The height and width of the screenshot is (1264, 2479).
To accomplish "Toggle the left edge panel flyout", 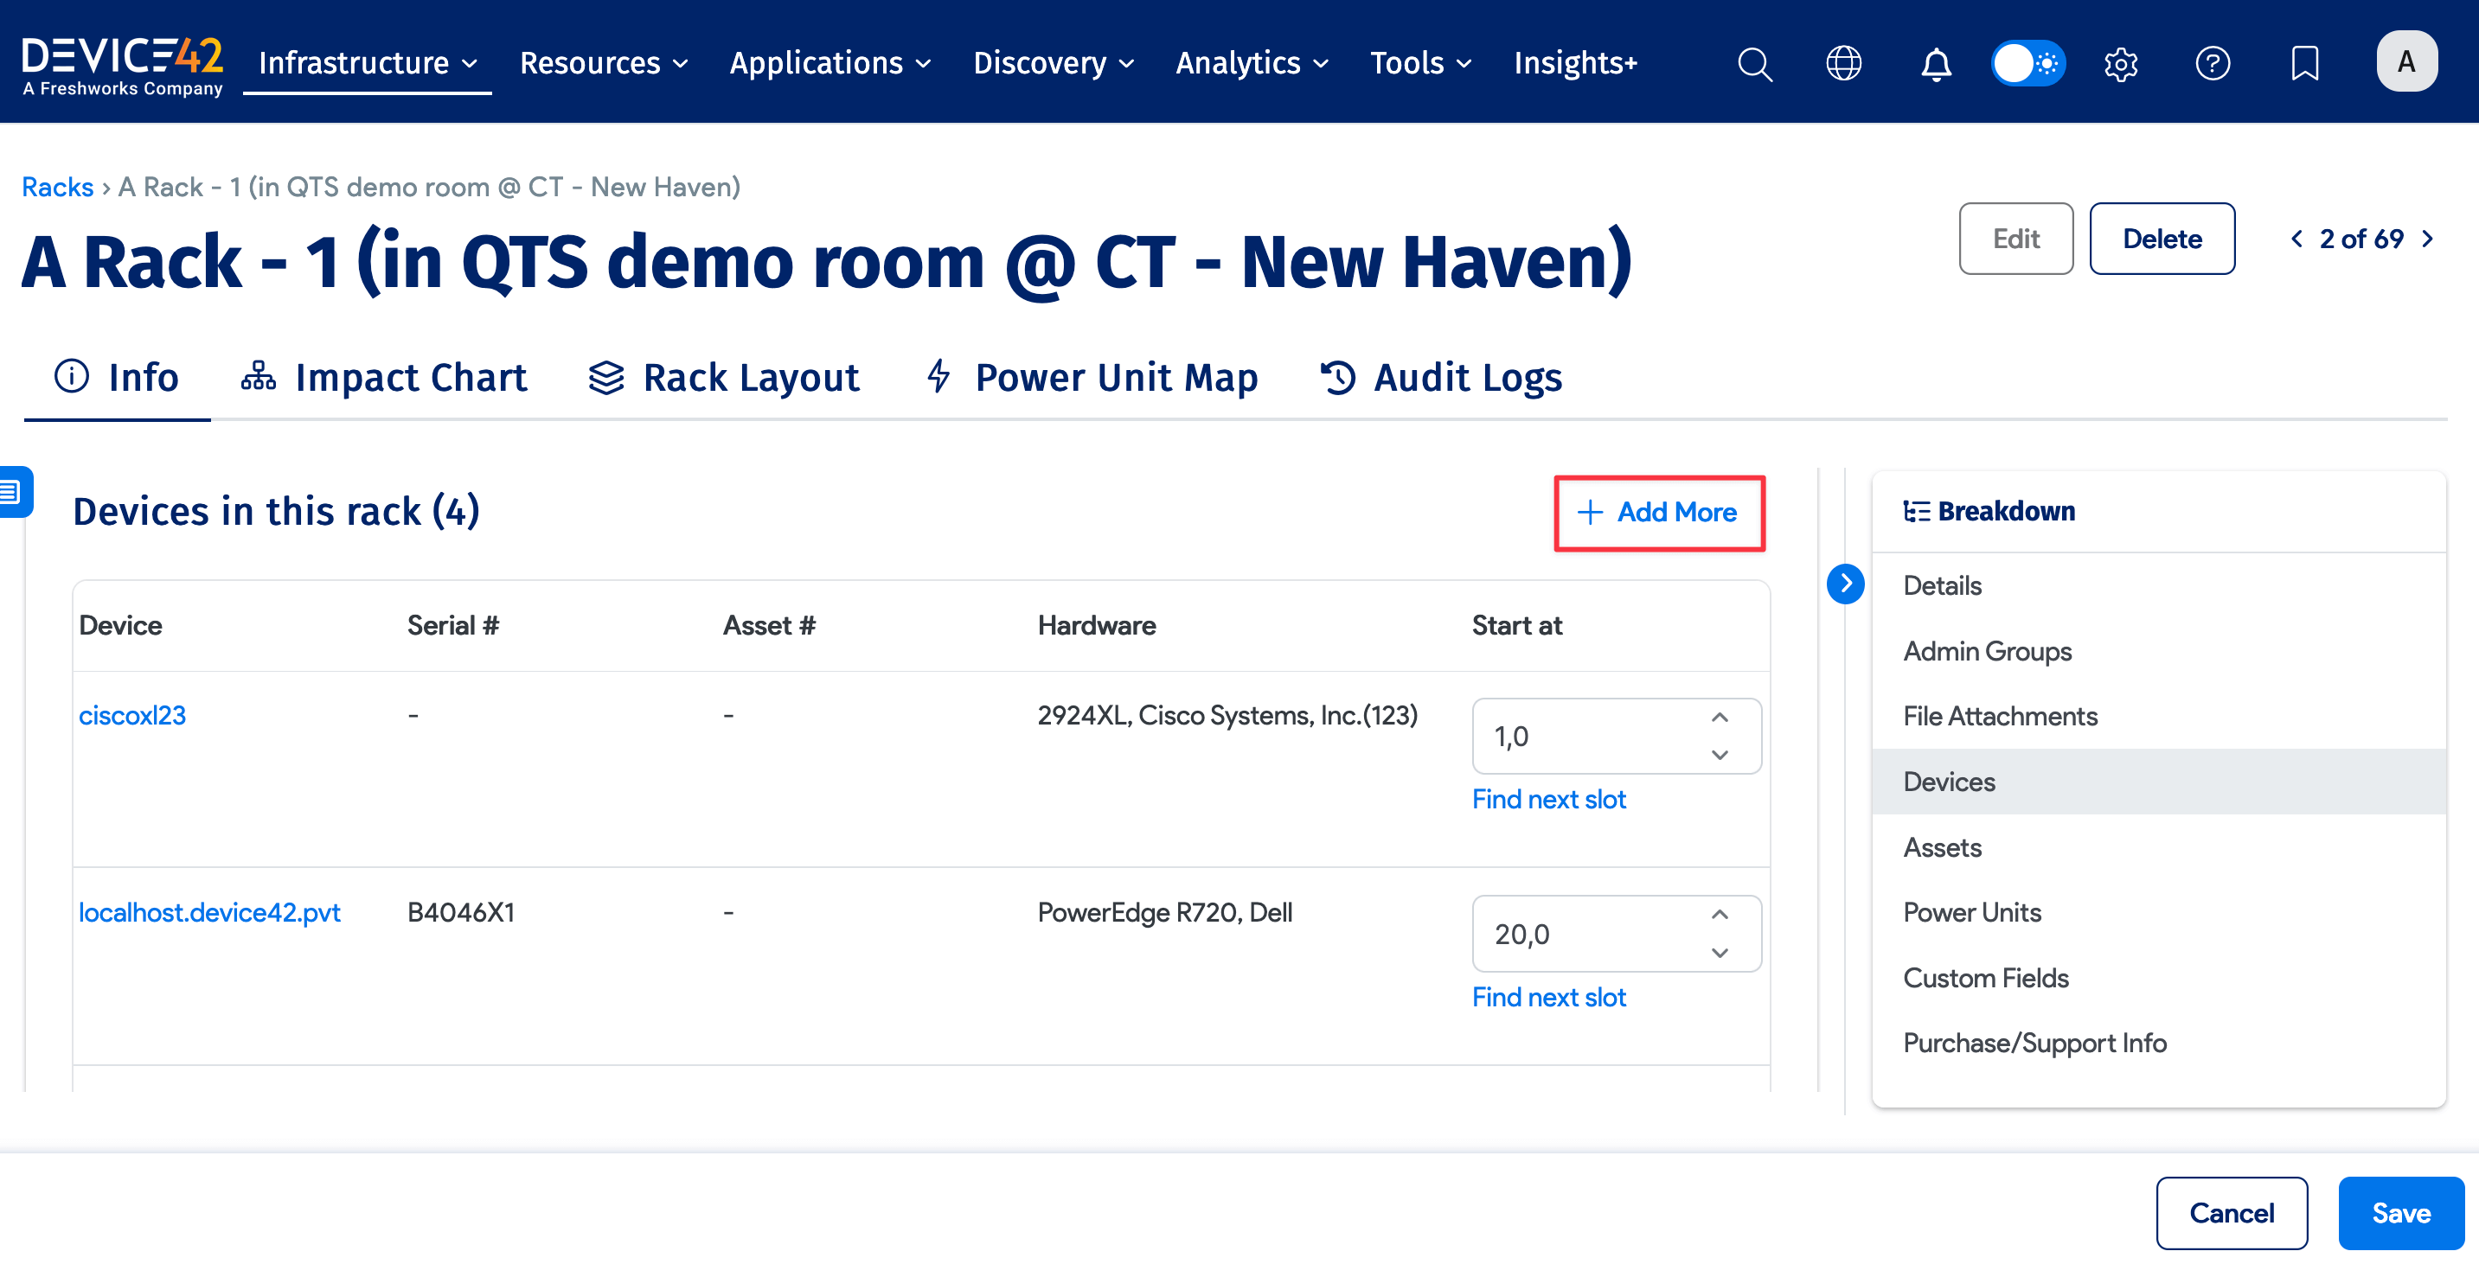I will click(11, 490).
